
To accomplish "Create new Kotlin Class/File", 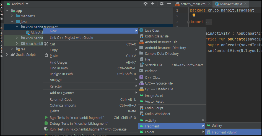I will (172, 36).
